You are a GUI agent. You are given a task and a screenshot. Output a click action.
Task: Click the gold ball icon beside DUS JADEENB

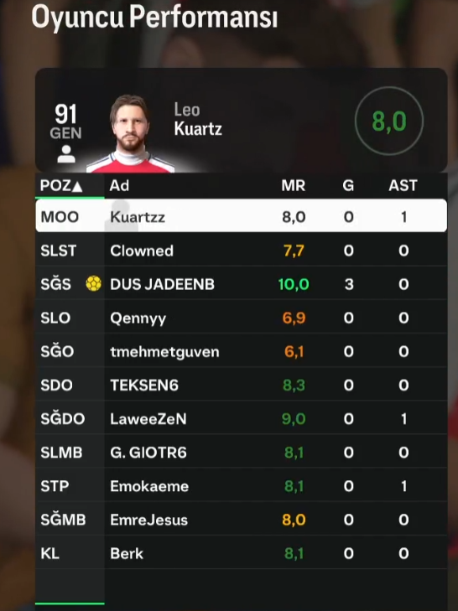coord(94,283)
